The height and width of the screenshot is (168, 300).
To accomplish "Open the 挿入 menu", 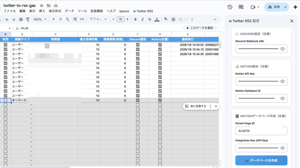I will pyautogui.click(x=42, y=11).
